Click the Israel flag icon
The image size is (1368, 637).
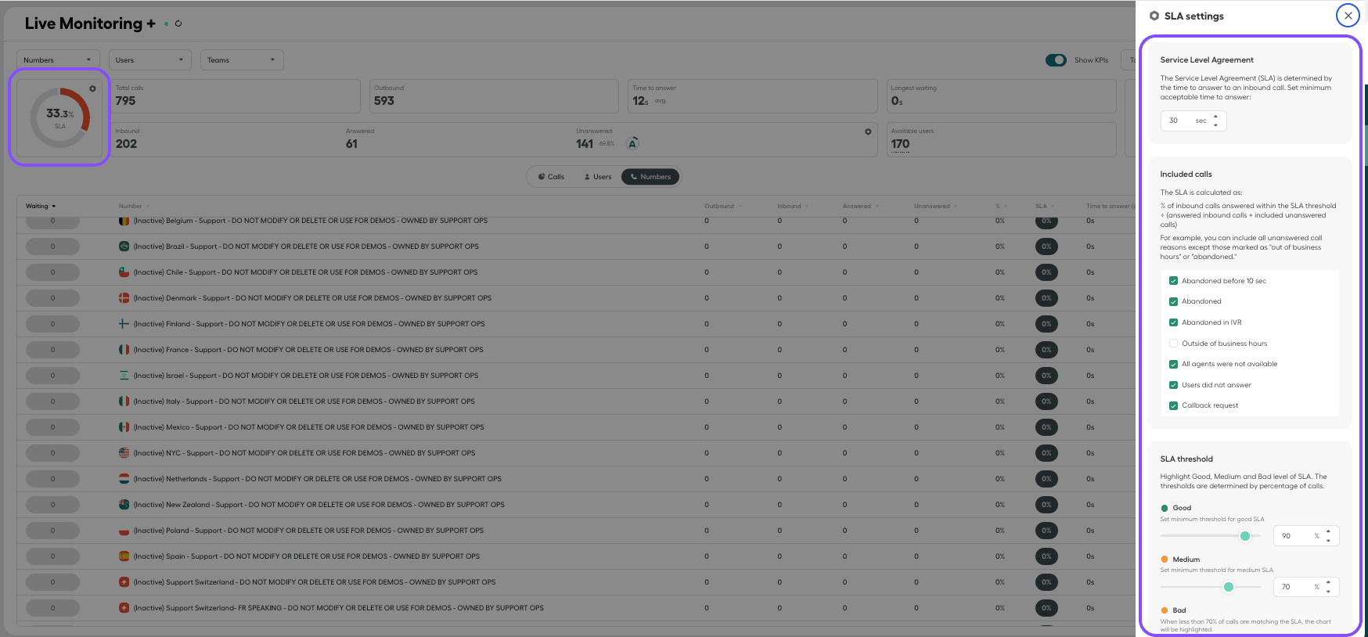(x=124, y=376)
